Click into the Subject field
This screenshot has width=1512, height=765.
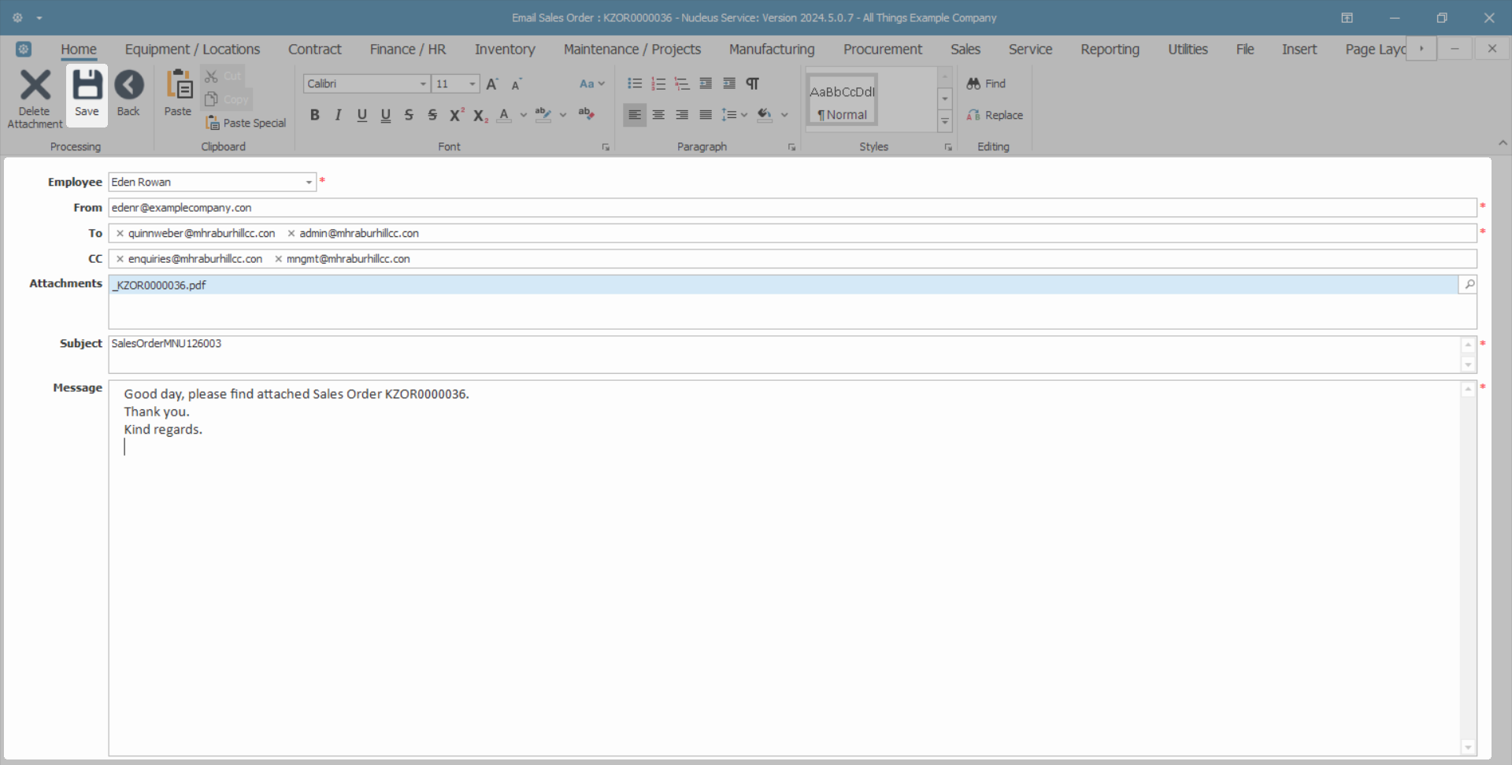pyautogui.click(x=784, y=354)
